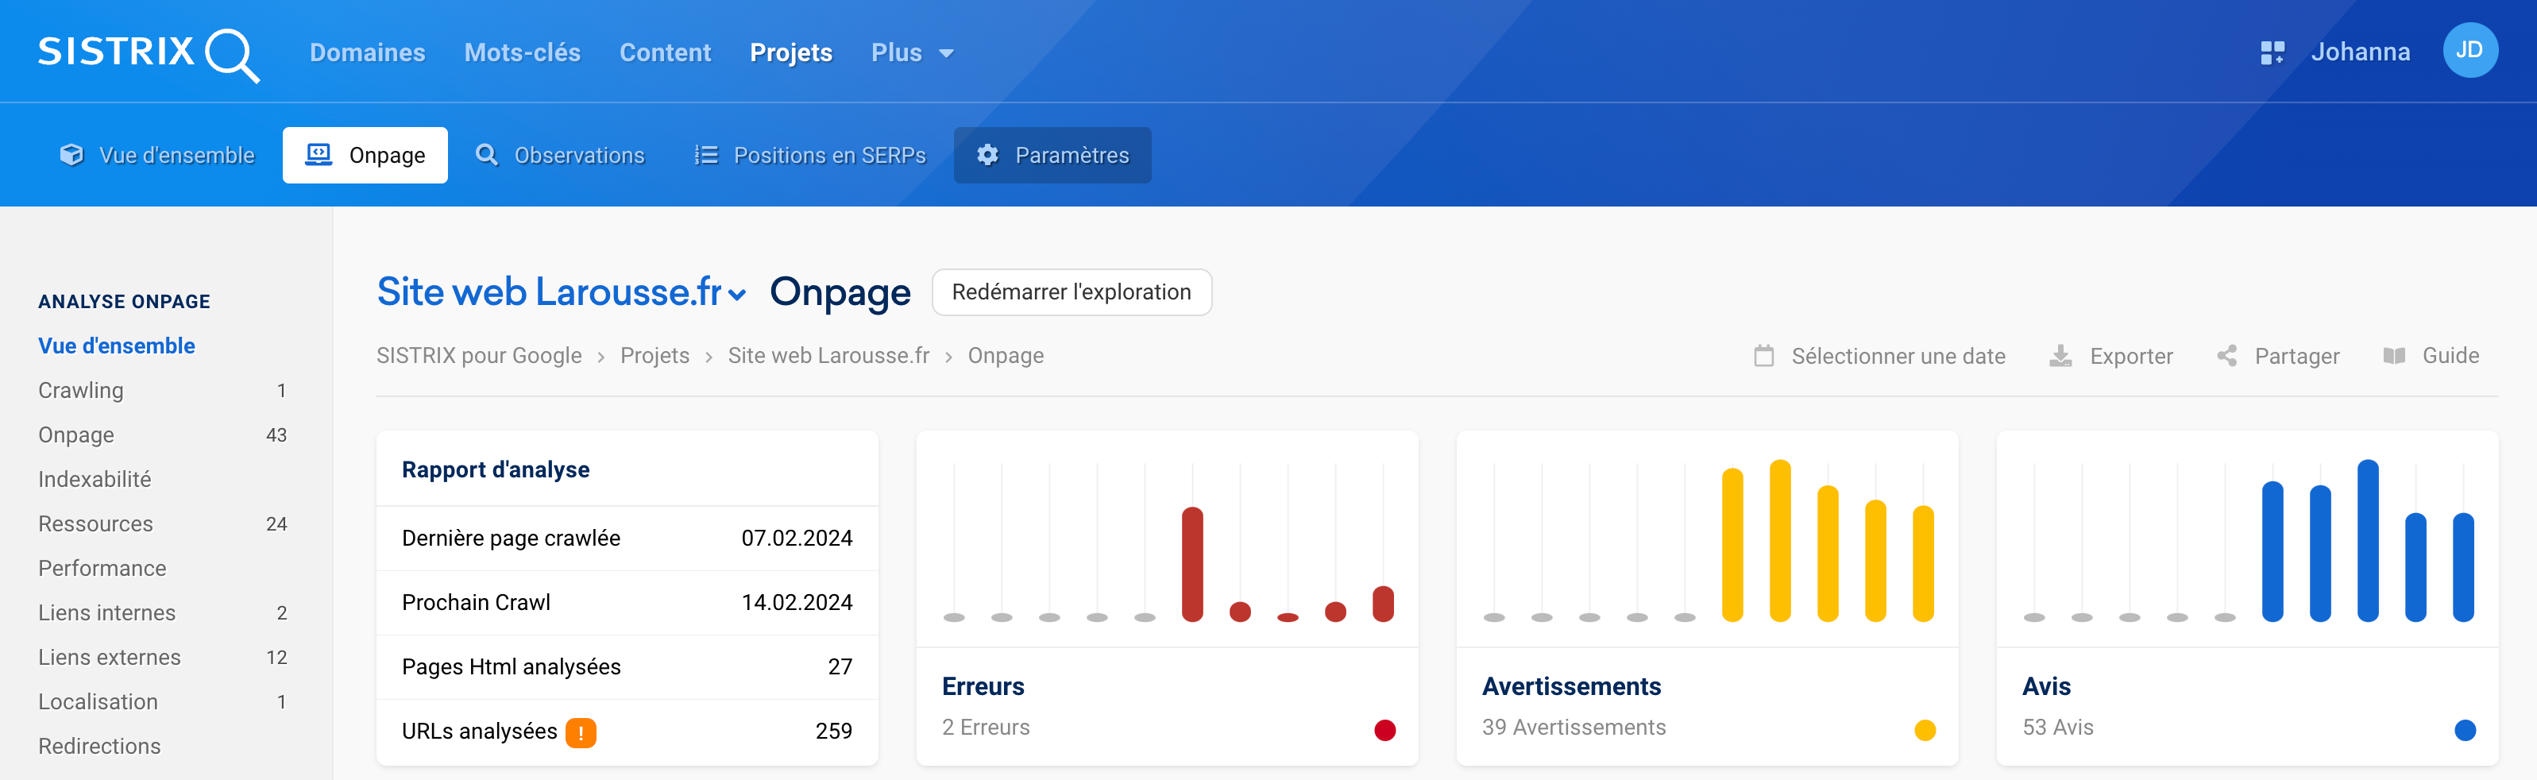
Task: Open the JD user avatar
Action: pos(2469,50)
